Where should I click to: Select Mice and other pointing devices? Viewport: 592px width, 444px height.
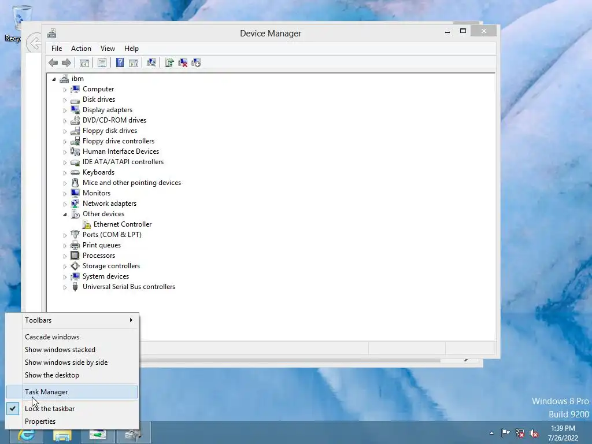pos(132,183)
